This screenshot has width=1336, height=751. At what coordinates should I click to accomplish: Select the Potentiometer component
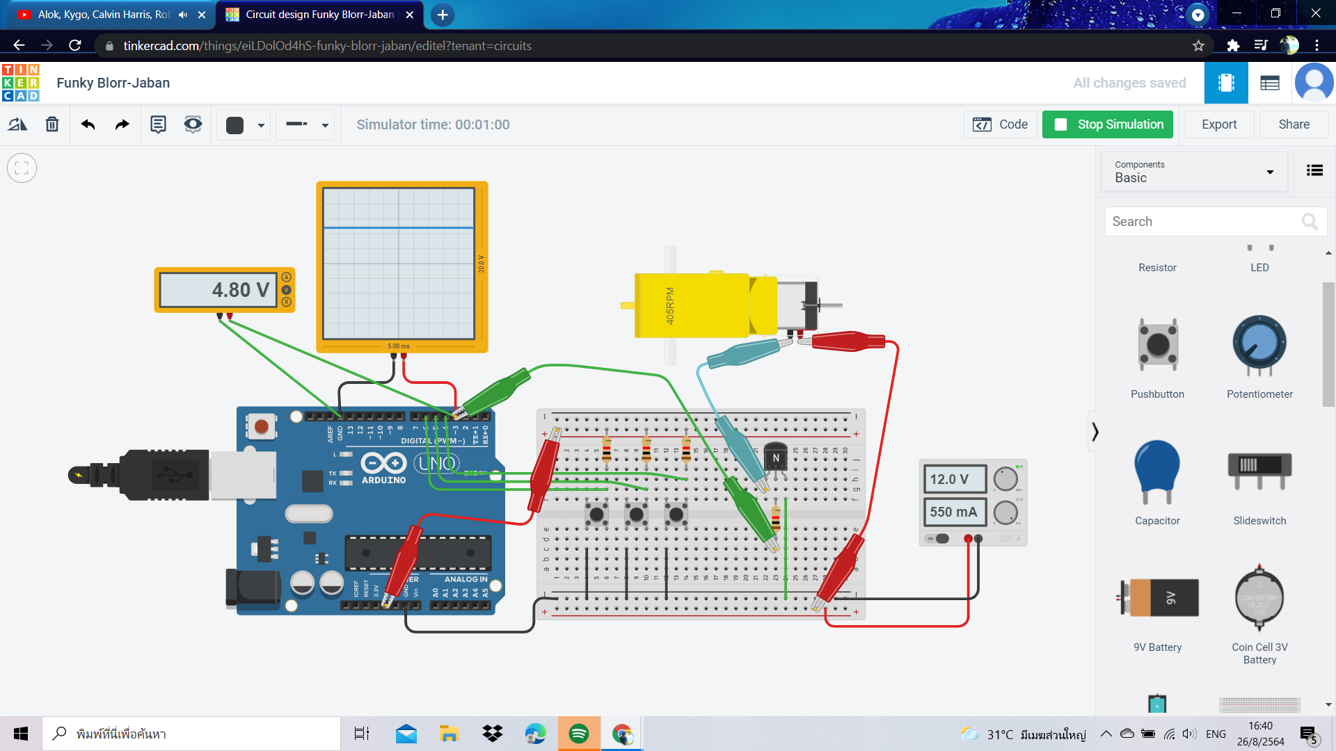(x=1259, y=358)
